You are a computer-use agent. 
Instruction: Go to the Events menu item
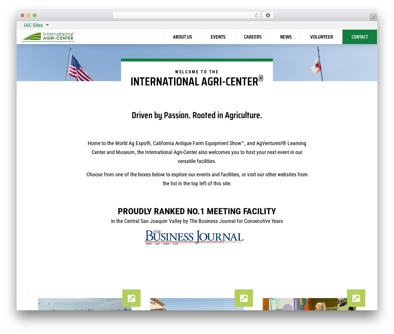click(x=218, y=37)
